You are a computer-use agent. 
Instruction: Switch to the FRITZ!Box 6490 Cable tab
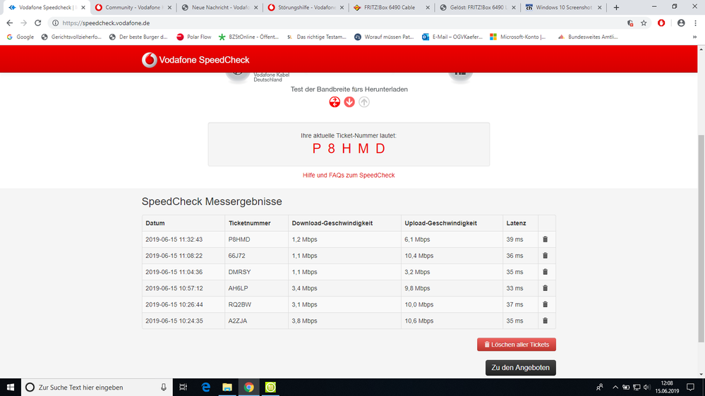pos(392,7)
